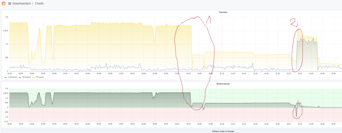Click the red annotation number 1 in Overview

coord(209,19)
